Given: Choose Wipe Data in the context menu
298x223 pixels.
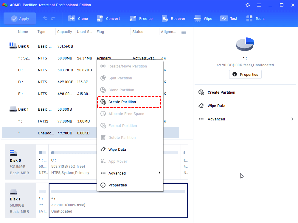Looking at the screenshot, I should 130,150.
